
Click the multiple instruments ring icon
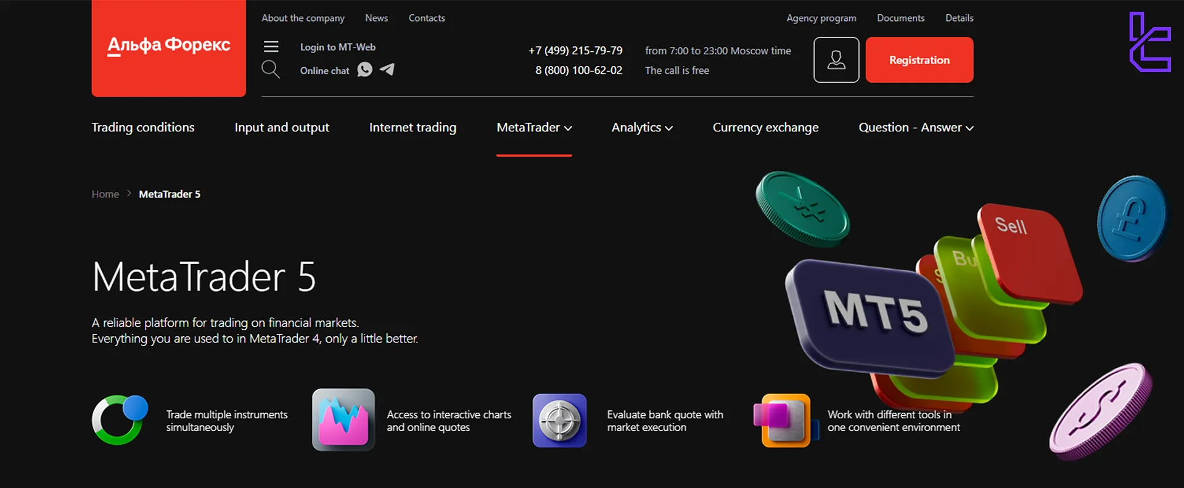120,420
